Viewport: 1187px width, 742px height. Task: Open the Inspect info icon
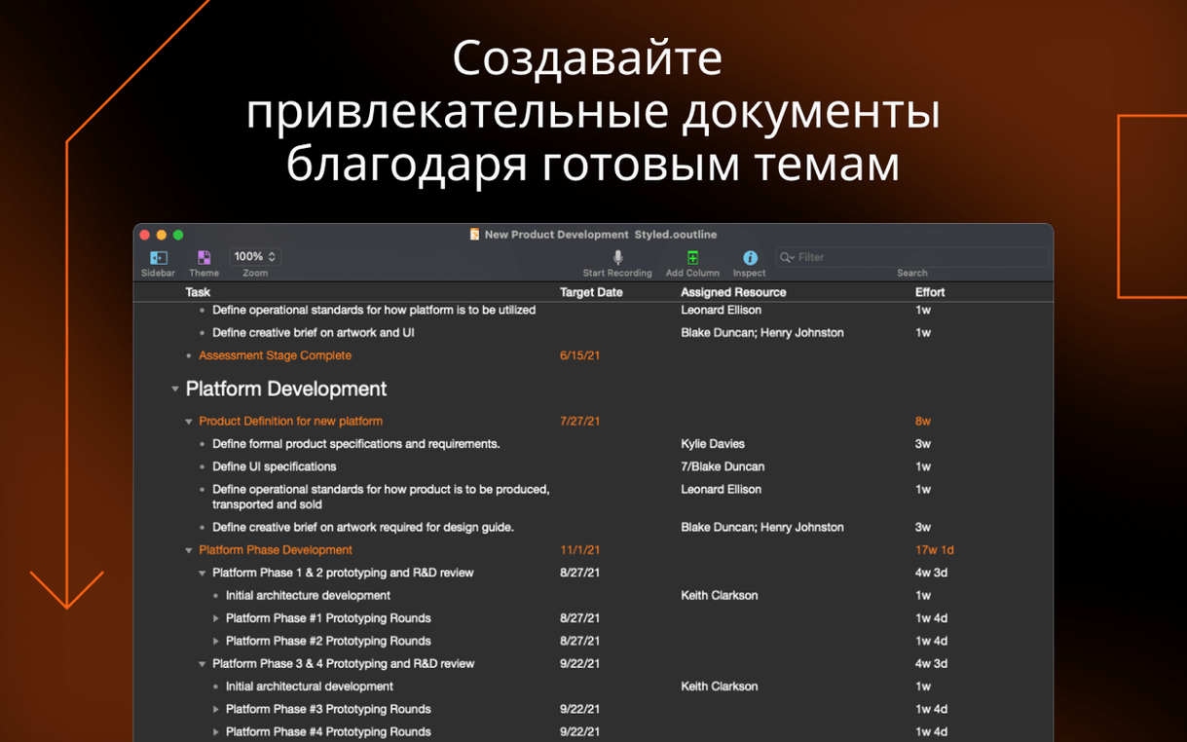coord(750,258)
